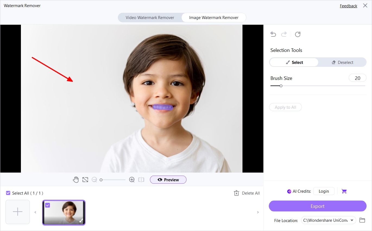Click the reset refresh icon
The width and height of the screenshot is (372, 231).
[298, 34]
